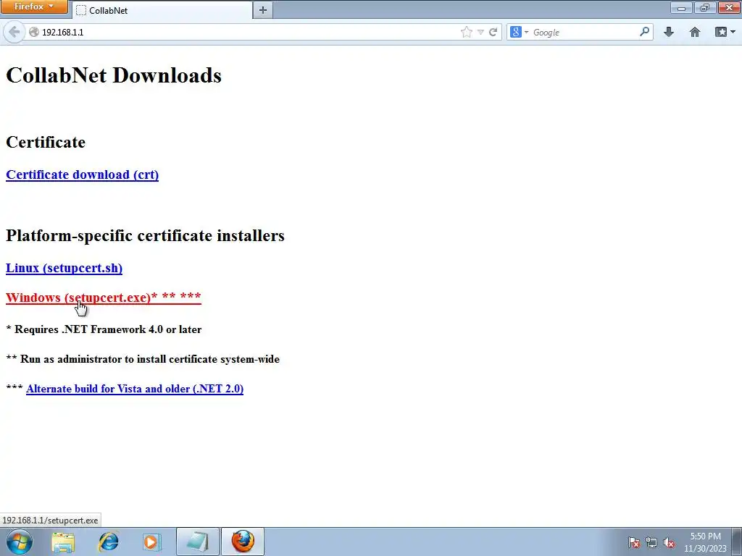This screenshot has width=742, height=556.
Task: Click the Certificate section heading
Action: (46, 142)
